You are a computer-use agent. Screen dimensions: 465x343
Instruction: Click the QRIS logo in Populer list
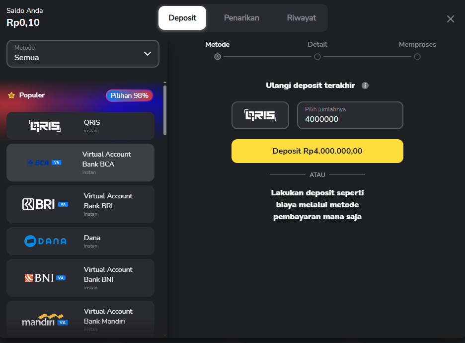coord(45,126)
